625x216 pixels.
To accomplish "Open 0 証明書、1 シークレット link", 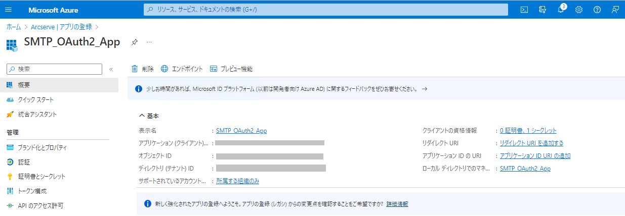I will point(528,131).
